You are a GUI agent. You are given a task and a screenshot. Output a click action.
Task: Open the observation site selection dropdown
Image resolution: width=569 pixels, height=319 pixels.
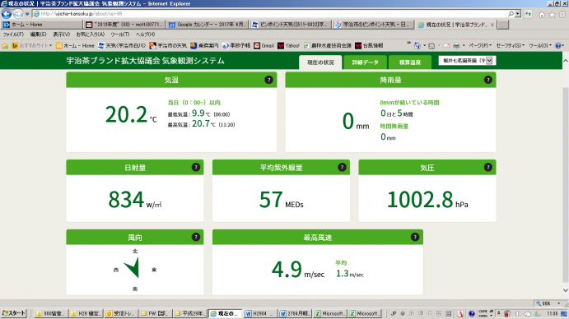pos(467,61)
